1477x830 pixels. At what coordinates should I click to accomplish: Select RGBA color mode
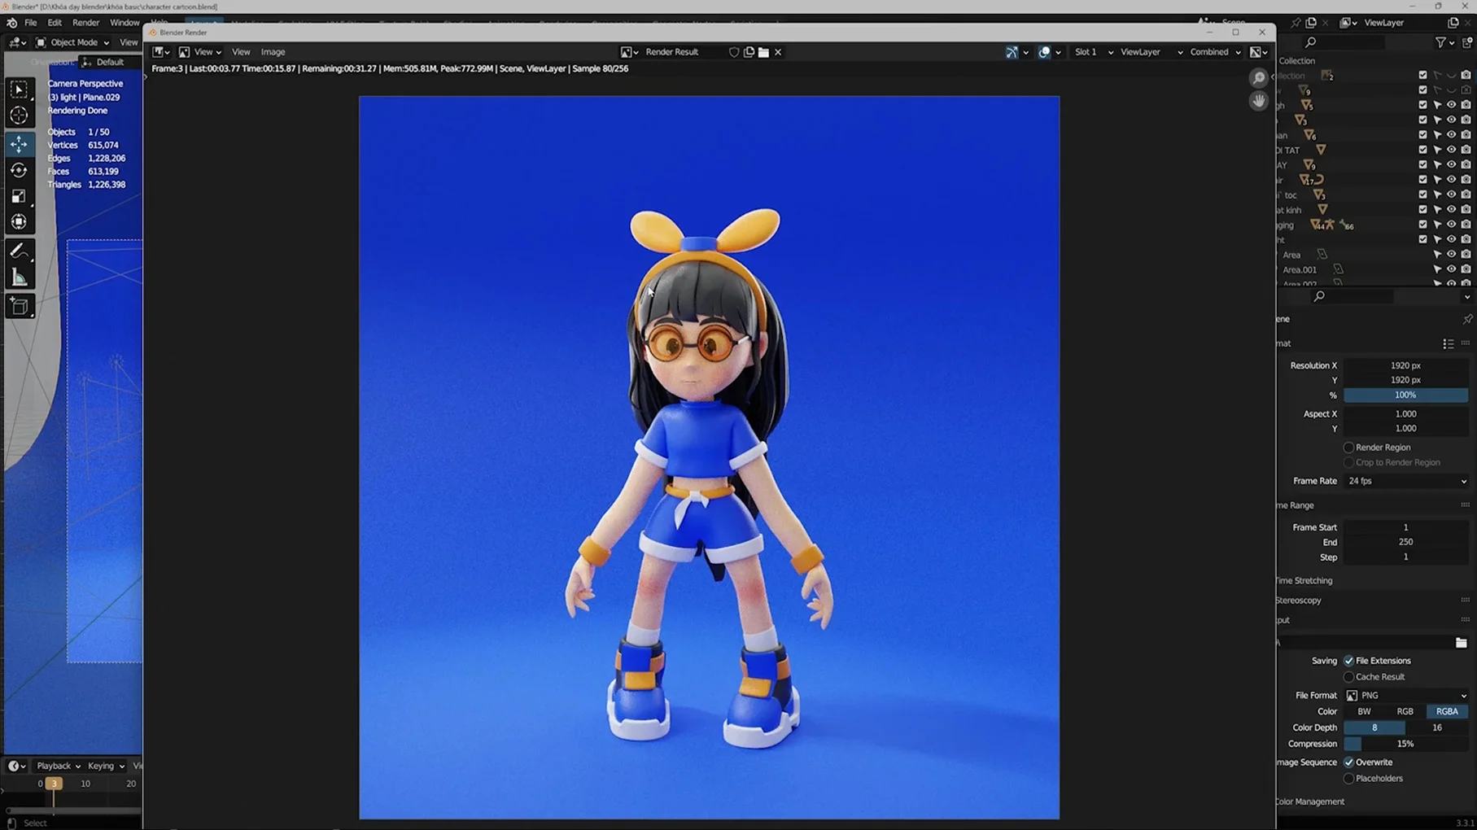[1447, 712]
